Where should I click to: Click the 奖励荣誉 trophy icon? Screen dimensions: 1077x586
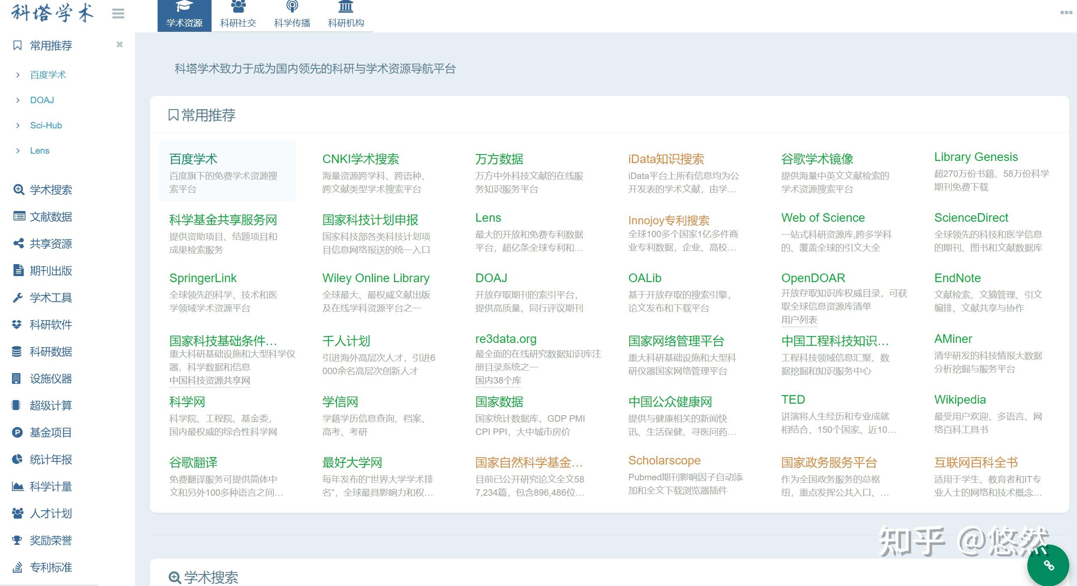(x=17, y=540)
